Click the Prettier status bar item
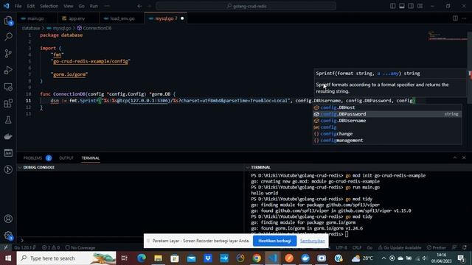The height and width of the screenshot is (265, 472). click(436, 247)
